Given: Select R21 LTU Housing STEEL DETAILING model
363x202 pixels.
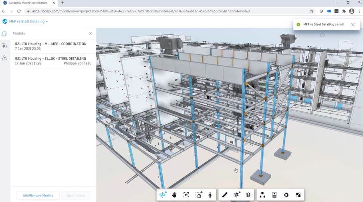Looking at the screenshot, I should [53, 61].
